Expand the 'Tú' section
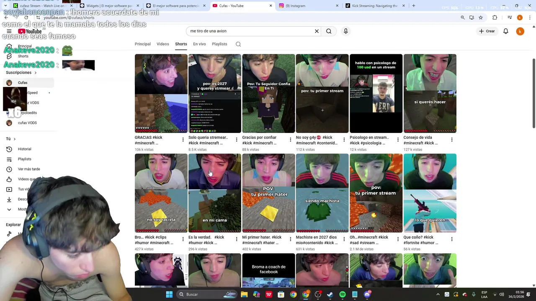Viewport: 536px width, 301px height. [x=11, y=139]
